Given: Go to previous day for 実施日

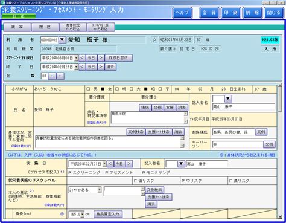Looking at the screenshot, I should tap(110, 164).
